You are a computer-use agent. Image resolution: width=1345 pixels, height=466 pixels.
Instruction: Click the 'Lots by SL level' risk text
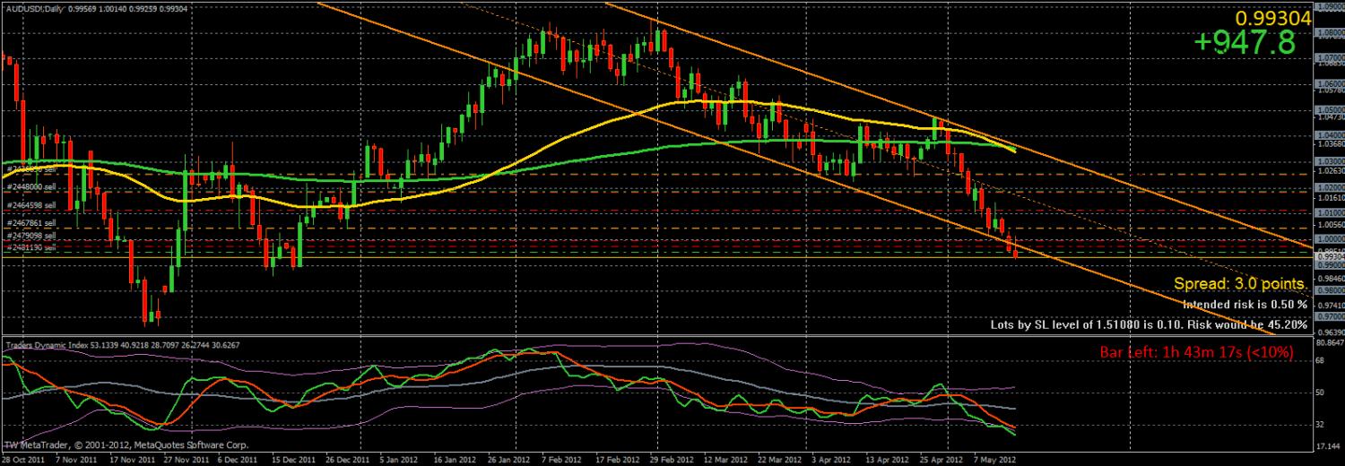(1149, 324)
